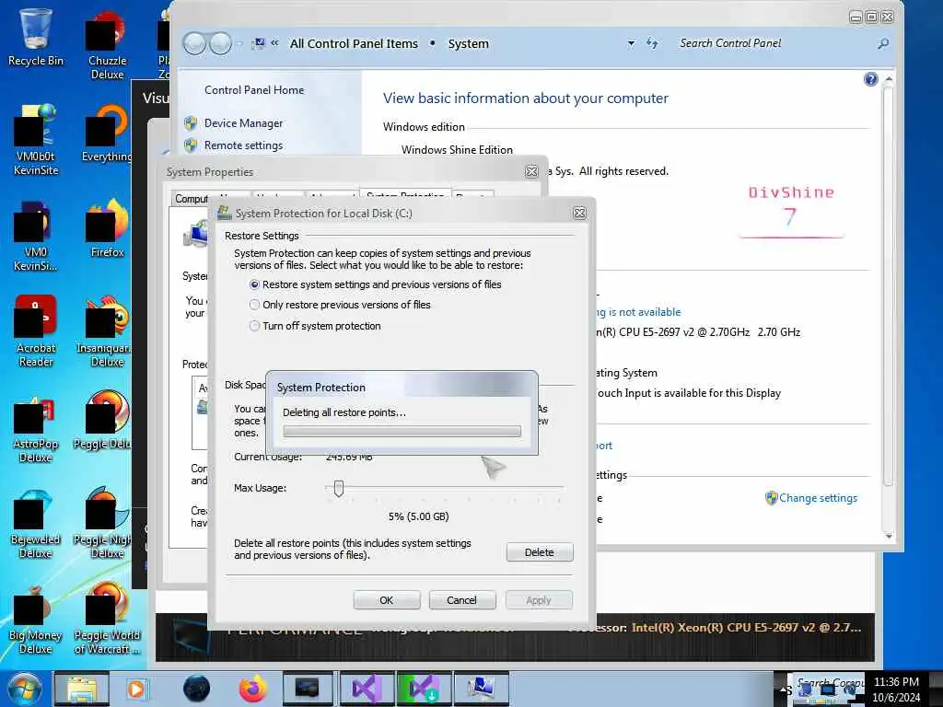
Task: Click the Max Usage slider thumb
Action: [339, 488]
